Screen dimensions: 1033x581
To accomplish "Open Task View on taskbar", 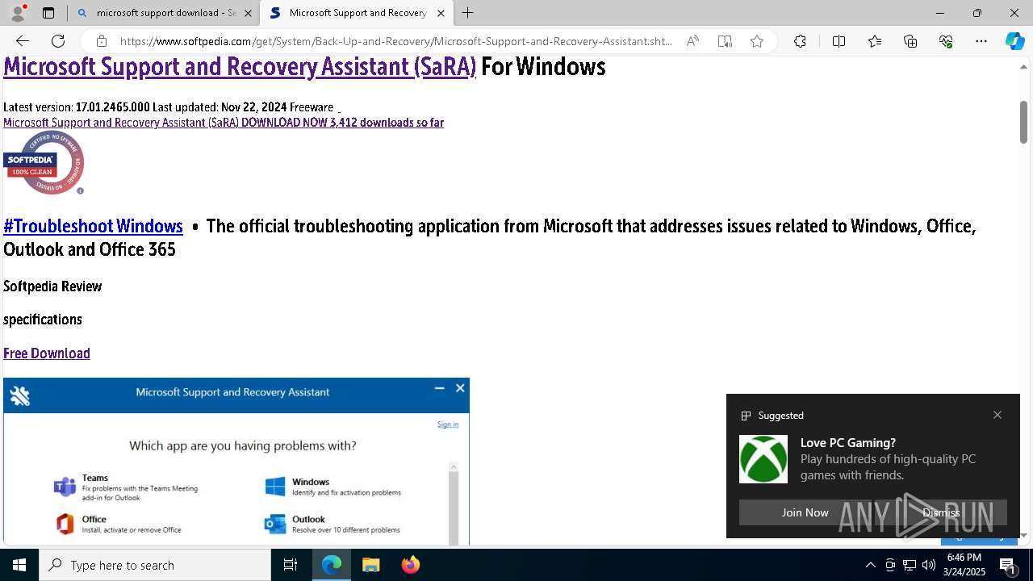I will click(291, 565).
